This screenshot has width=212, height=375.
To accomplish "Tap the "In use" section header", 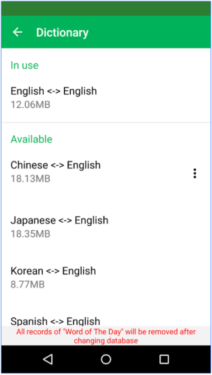I will coord(25,65).
